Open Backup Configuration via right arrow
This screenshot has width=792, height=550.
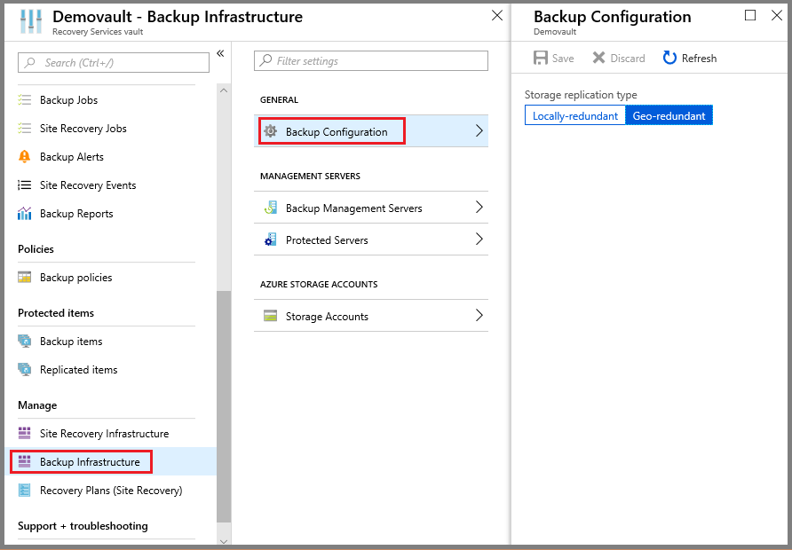click(478, 130)
